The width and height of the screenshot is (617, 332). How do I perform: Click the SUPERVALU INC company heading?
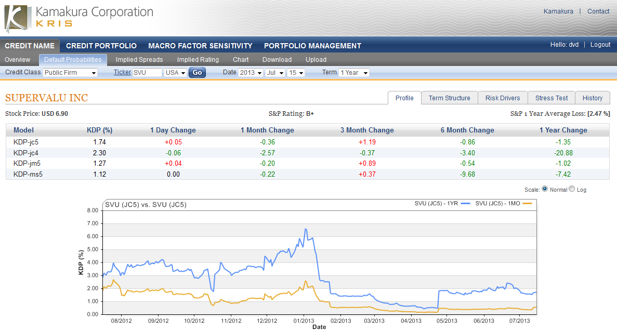coord(46,98)
